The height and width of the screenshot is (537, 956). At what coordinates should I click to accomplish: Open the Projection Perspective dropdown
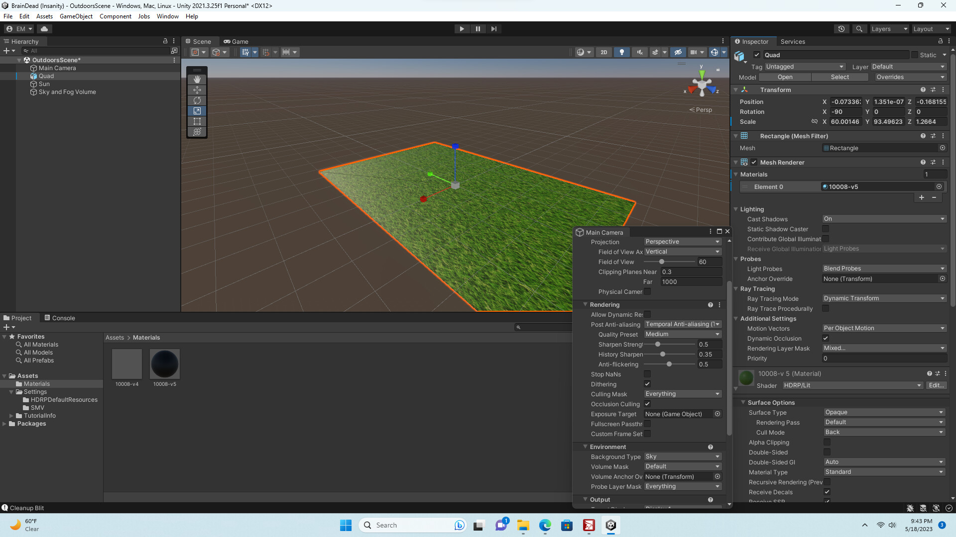click(682, 242)
